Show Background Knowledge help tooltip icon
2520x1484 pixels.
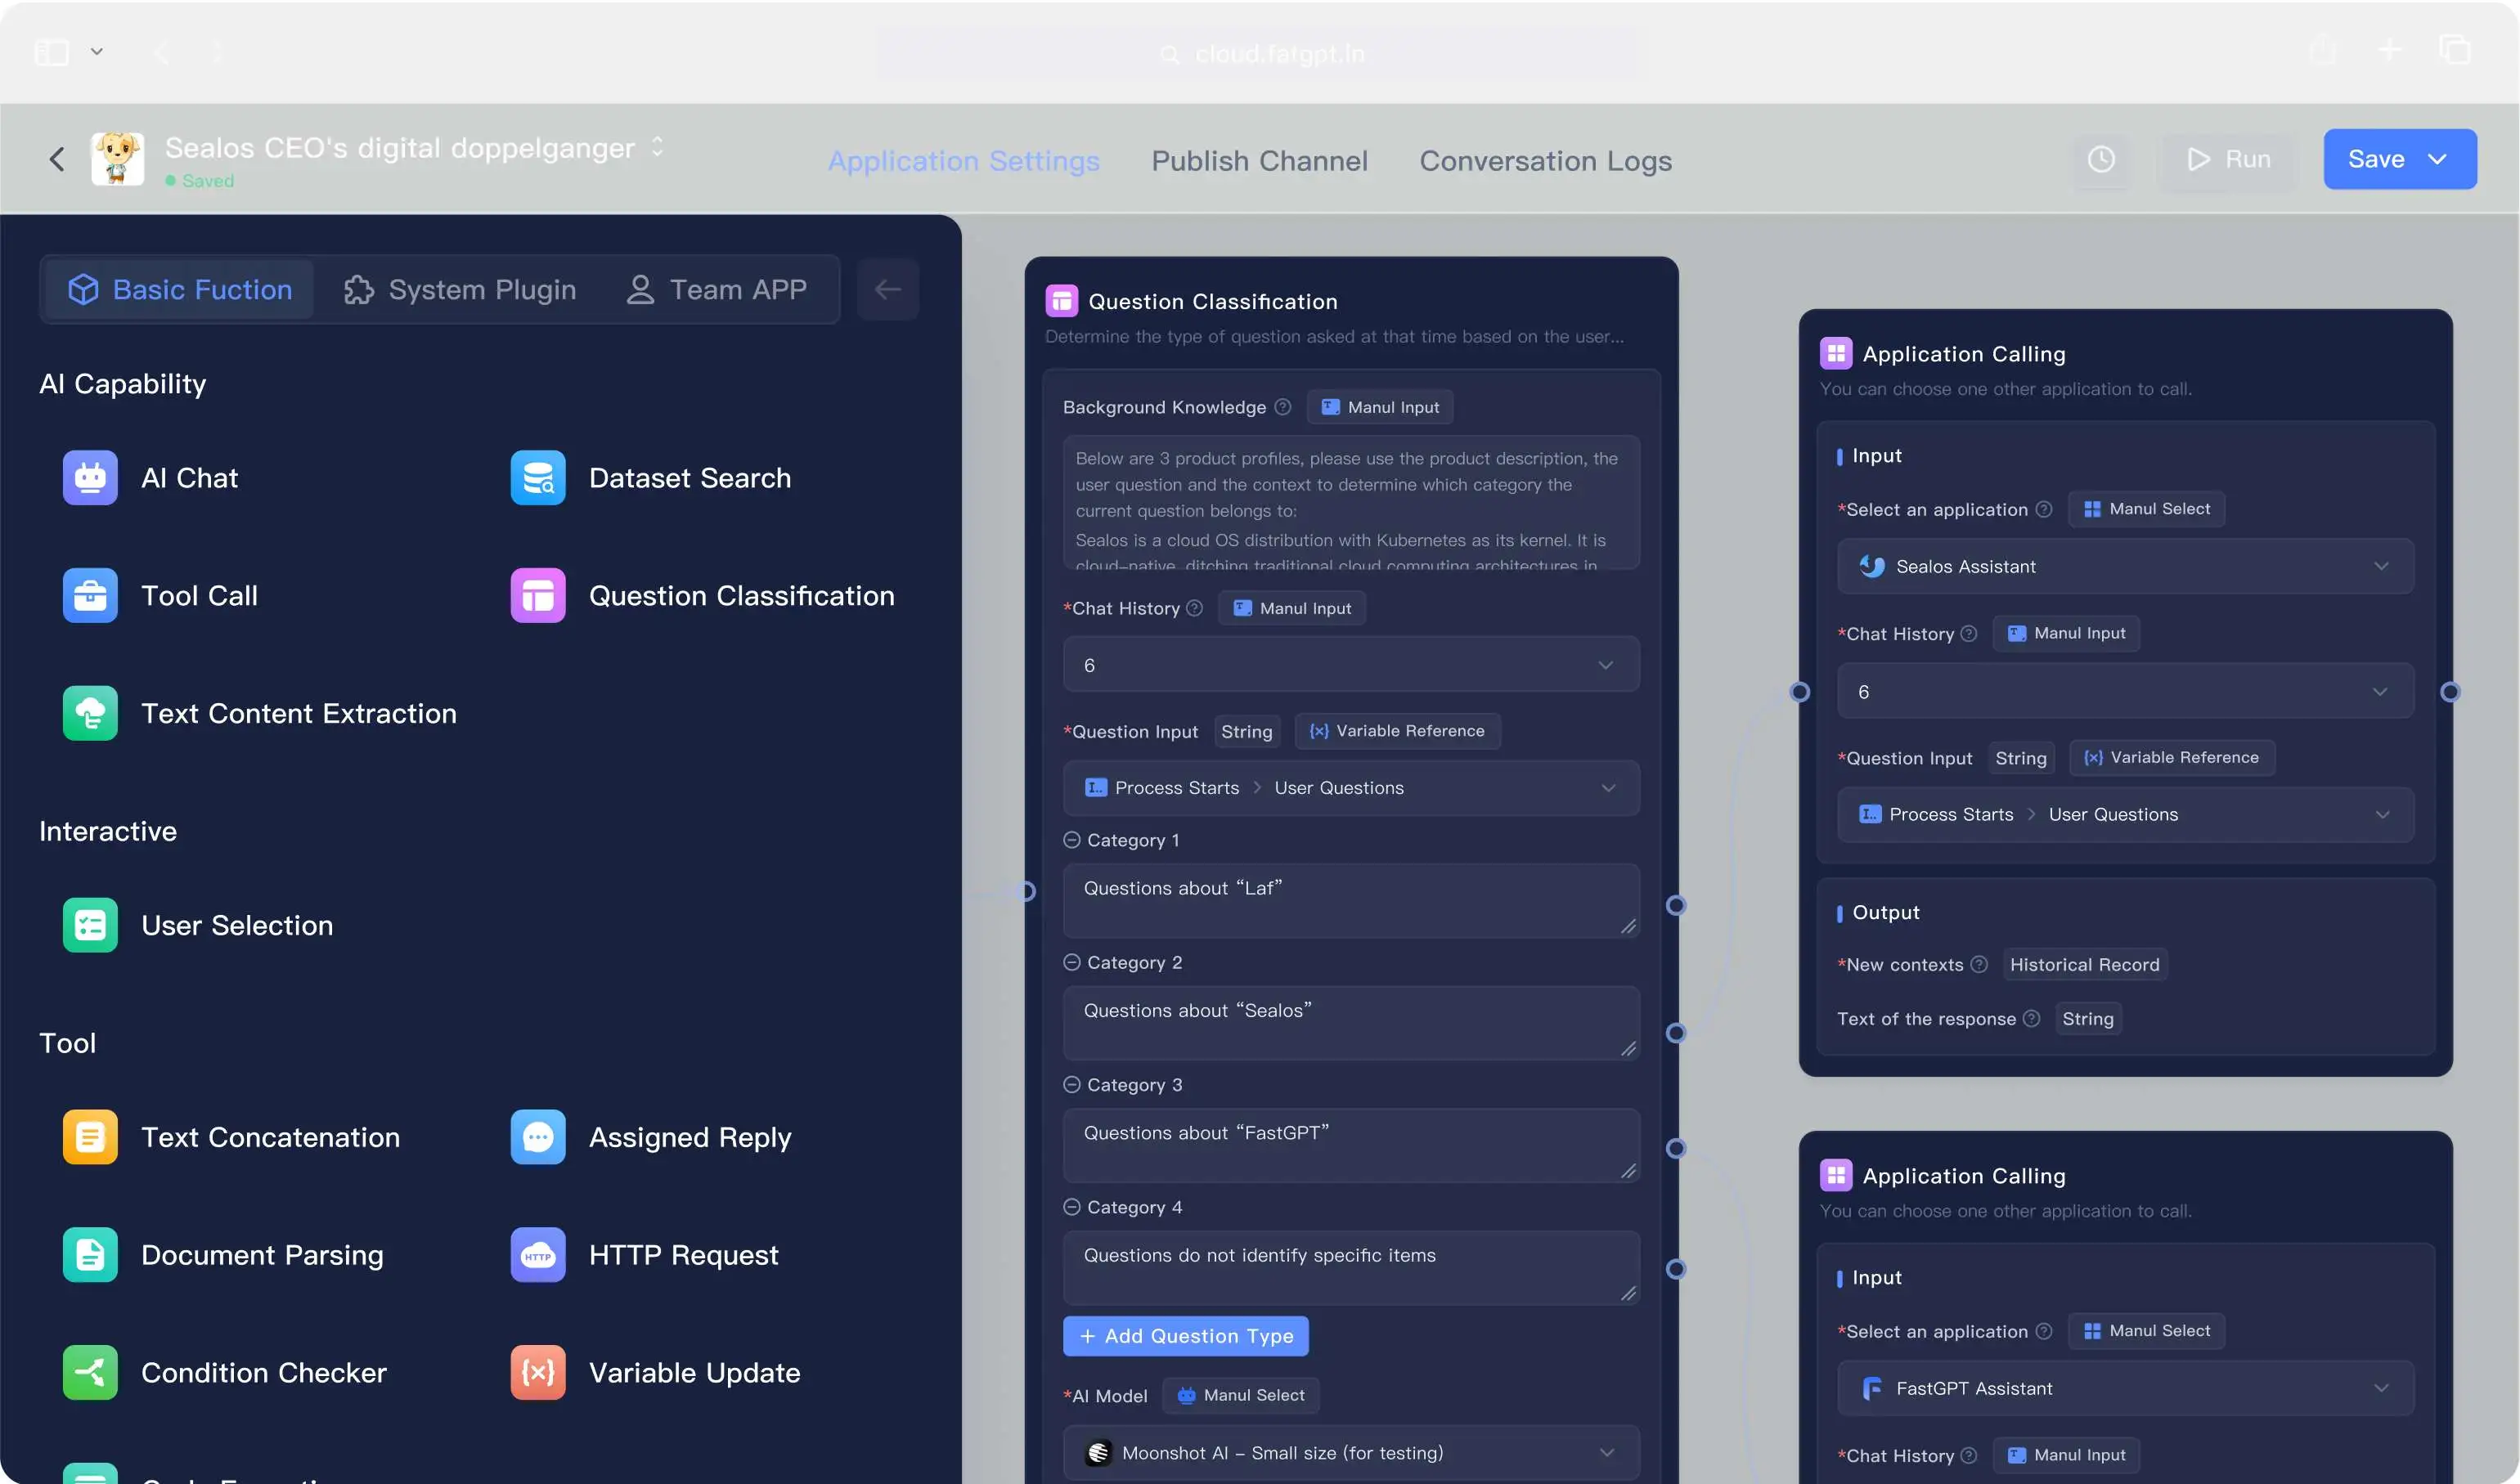(1282, 407)
